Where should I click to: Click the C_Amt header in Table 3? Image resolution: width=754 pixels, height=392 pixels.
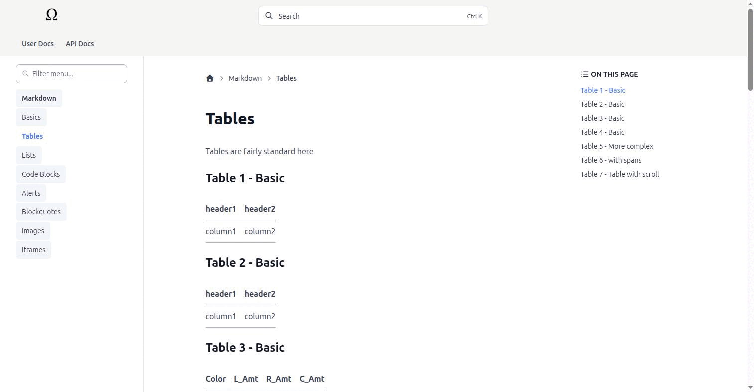tap(312, 379)
